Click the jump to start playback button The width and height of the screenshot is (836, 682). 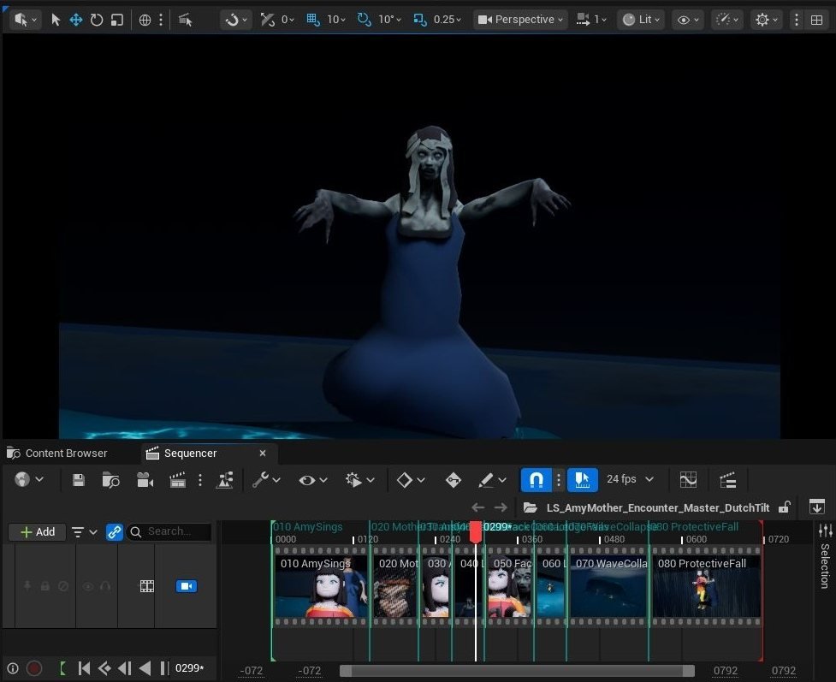point(84,668)
